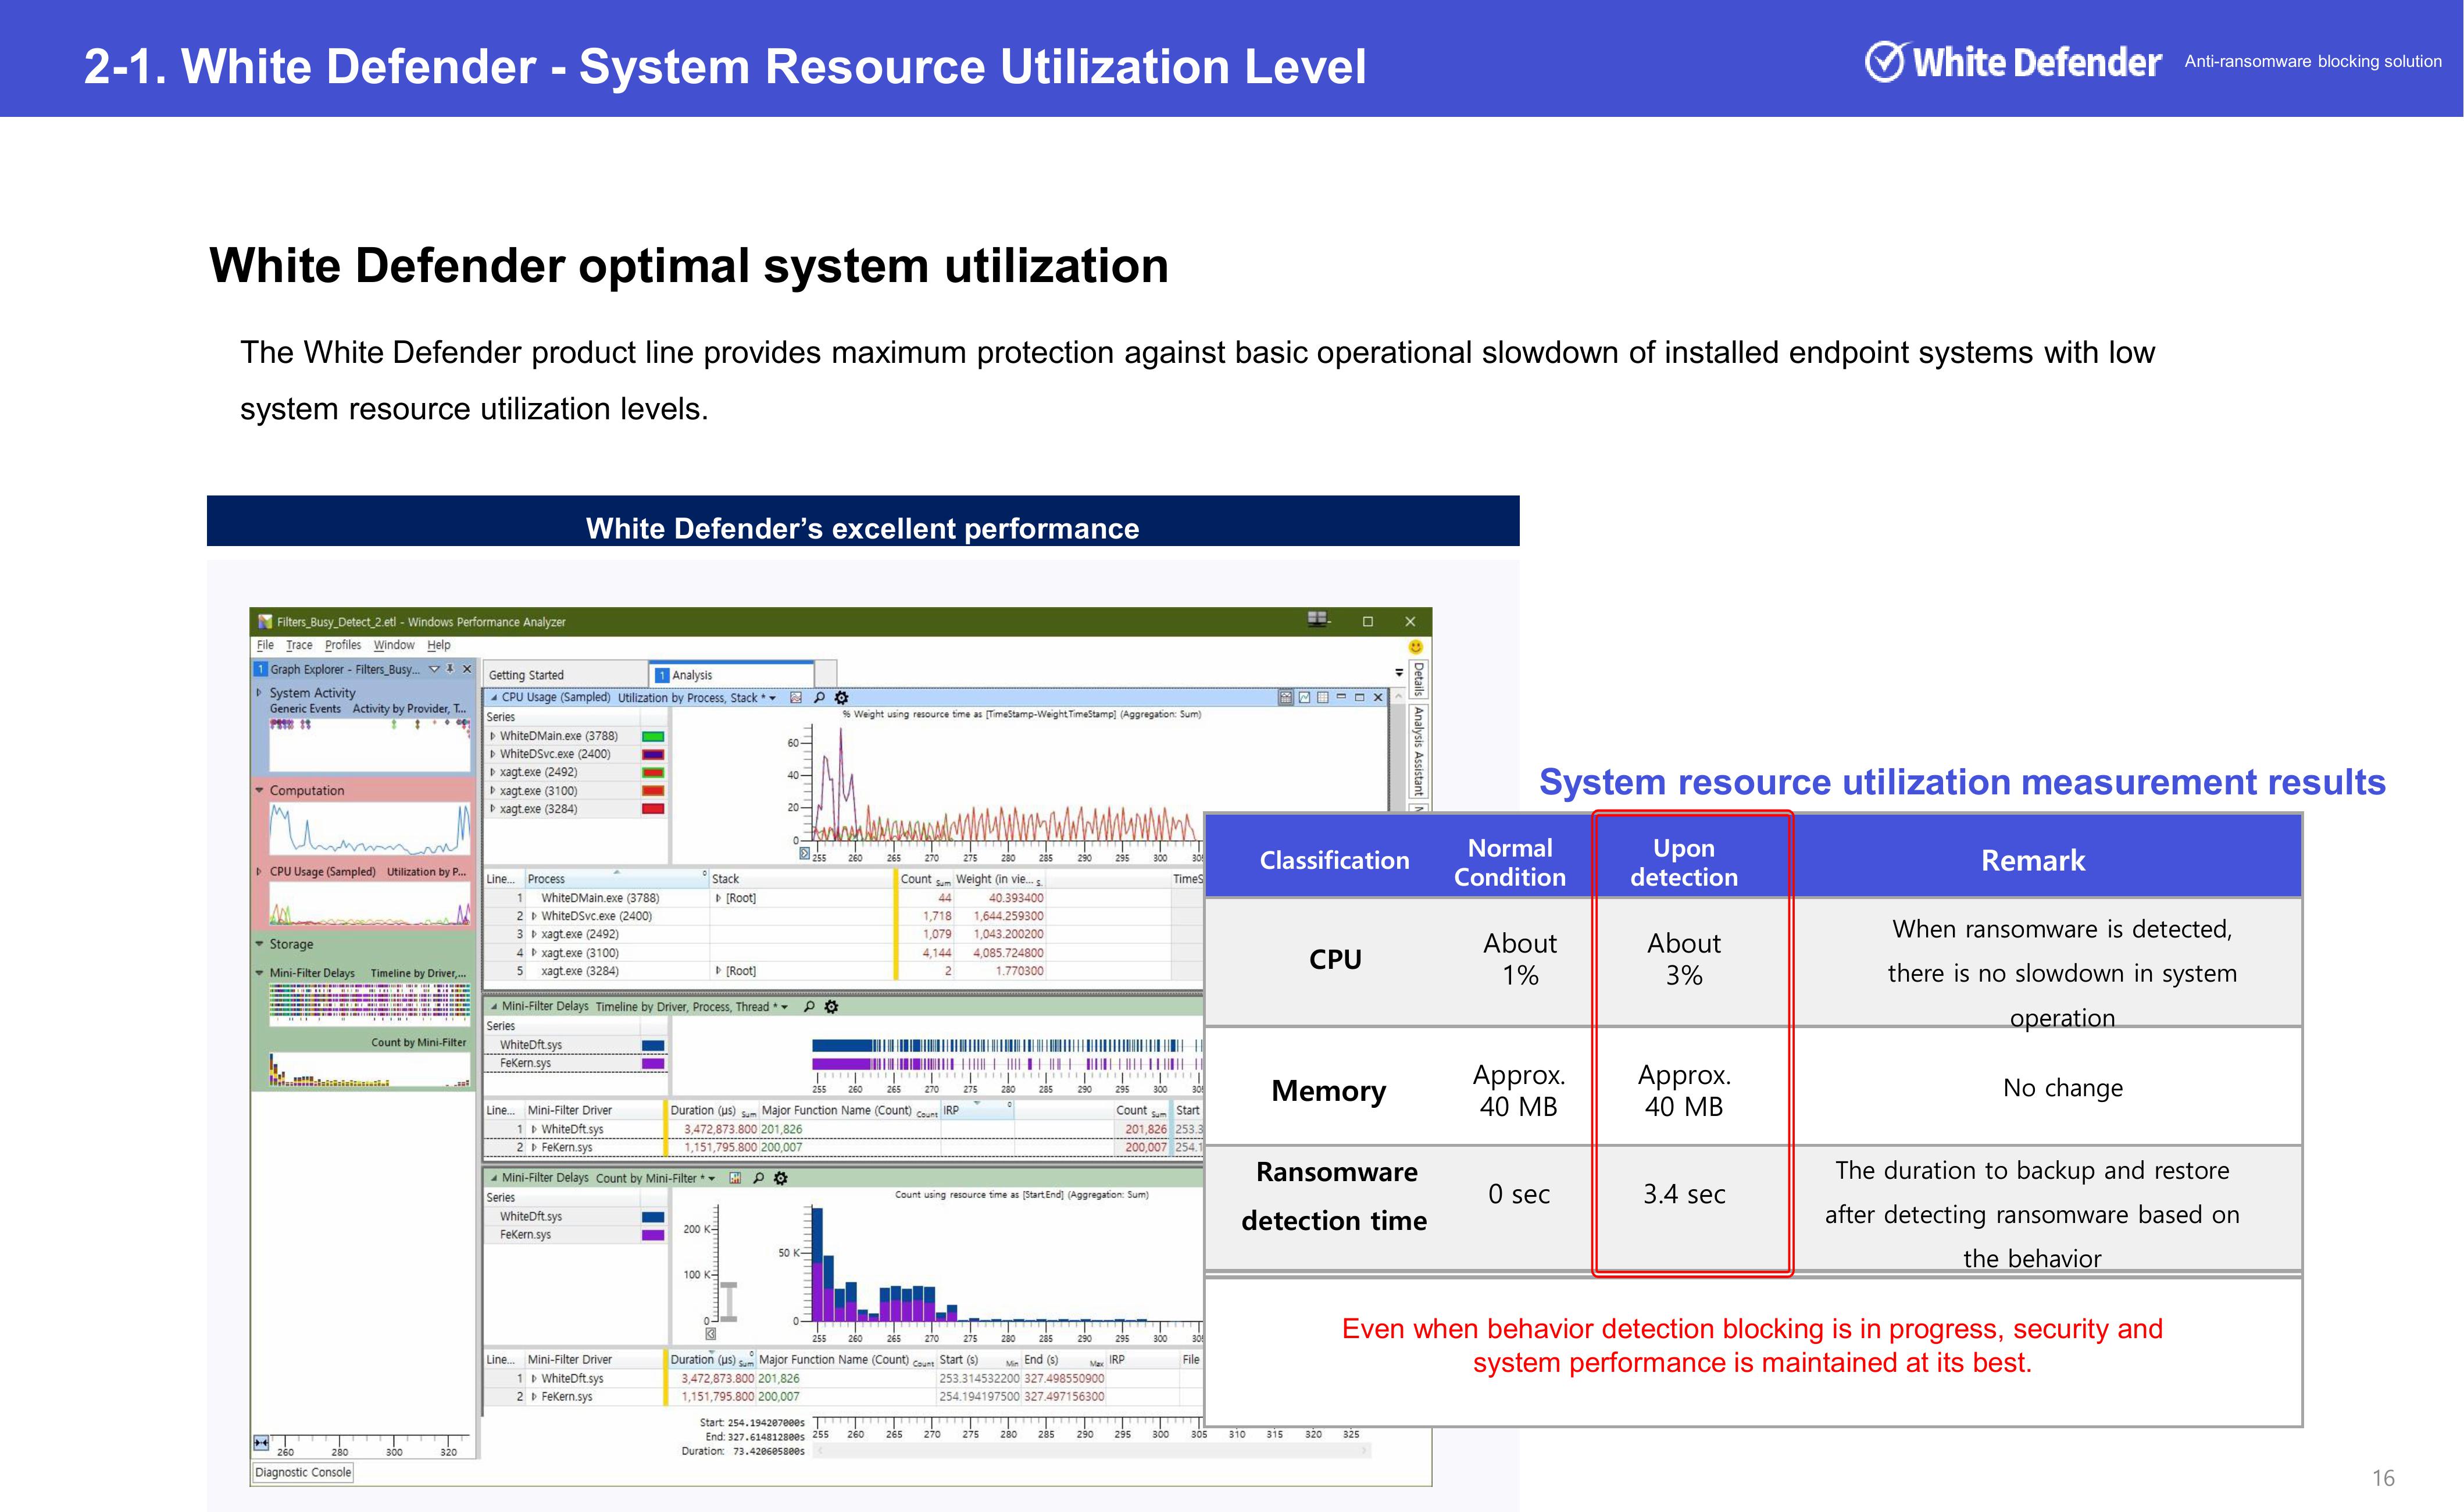Open settings gear for Count by Mini-Filter
Image resolution: width=2464 pixels, height=1512 pixels.
[x=781, y=1178]
